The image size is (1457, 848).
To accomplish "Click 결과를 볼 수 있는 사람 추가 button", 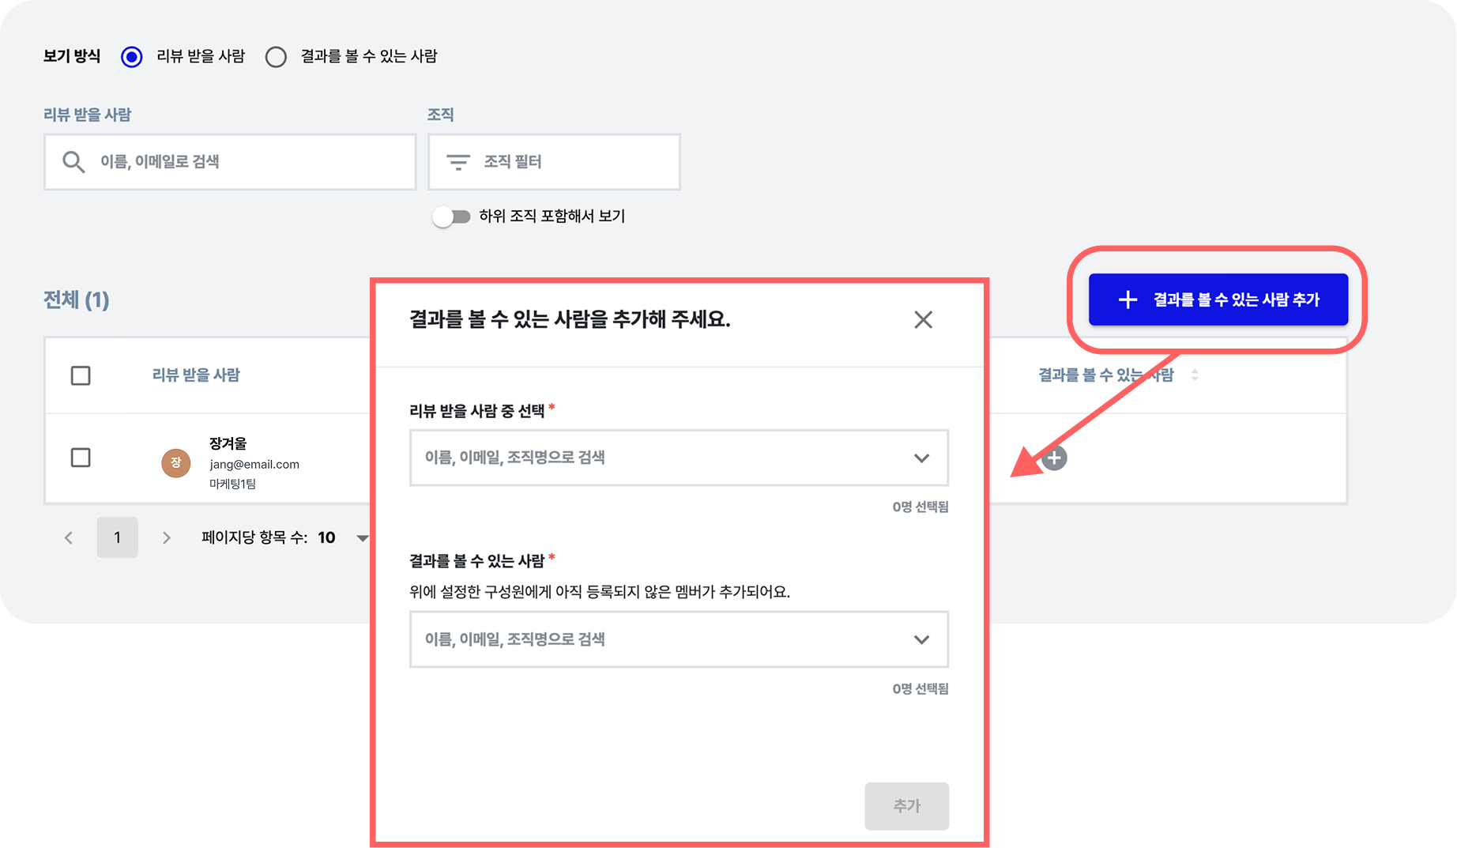I will pyautogui.click(x=1218, y=300).
